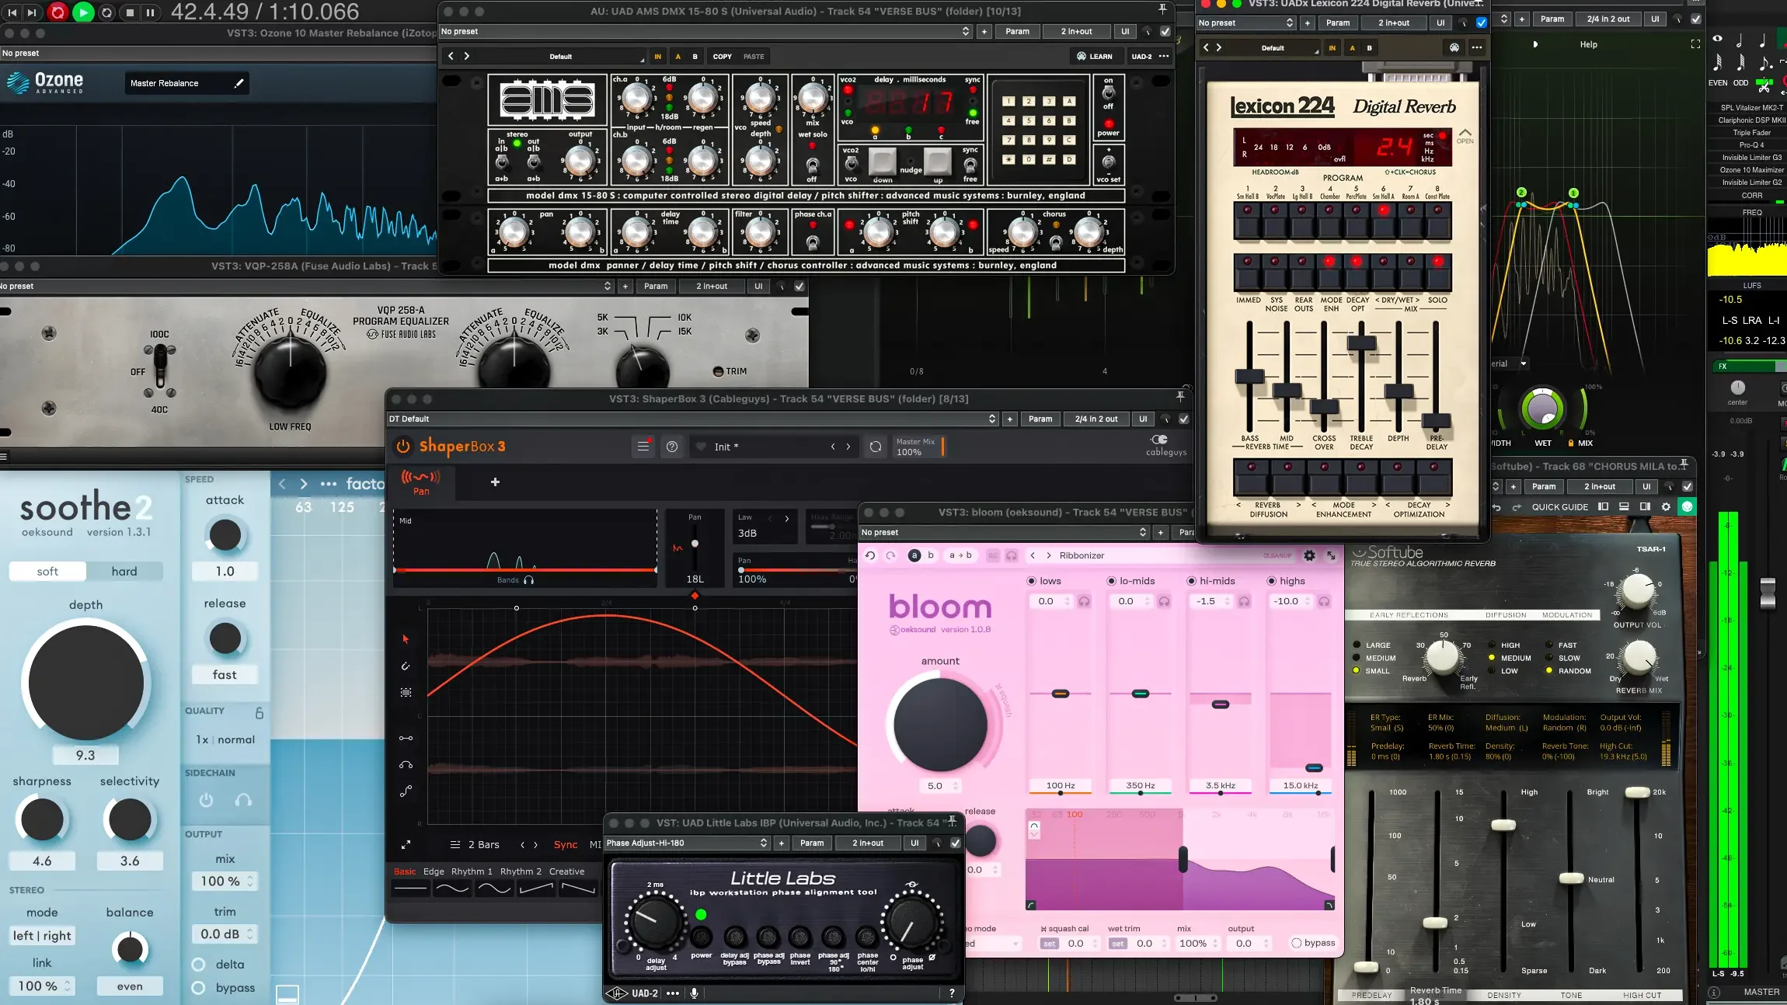
Task: Click the COPY button in AMS DMX
Action: pyautogui.click(x=722, y=57)
